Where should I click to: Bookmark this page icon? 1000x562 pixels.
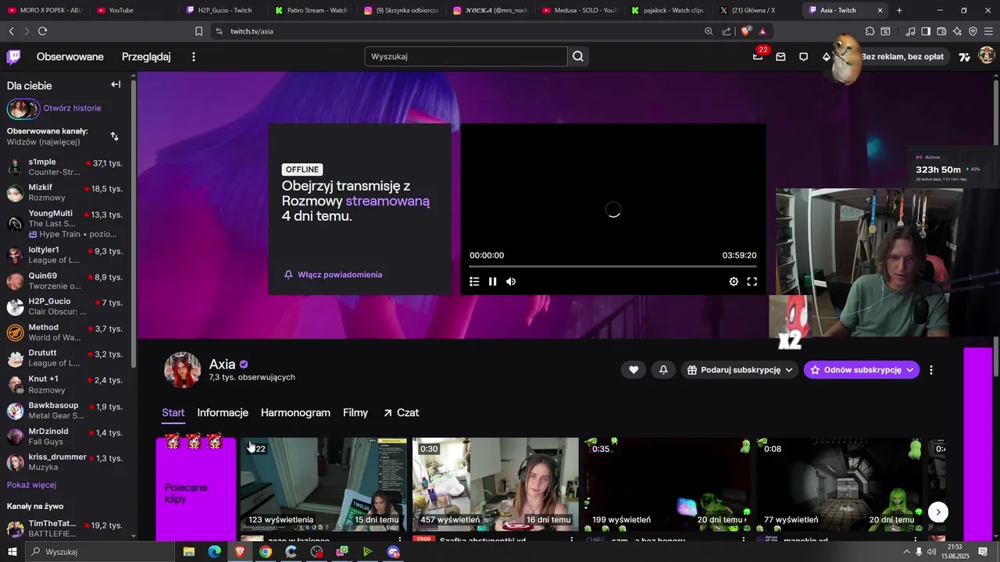click(198, 31)
